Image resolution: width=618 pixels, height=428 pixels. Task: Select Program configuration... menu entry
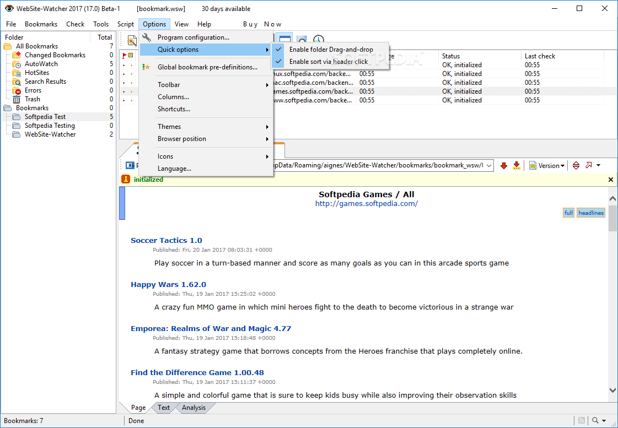tap(206, 37)
